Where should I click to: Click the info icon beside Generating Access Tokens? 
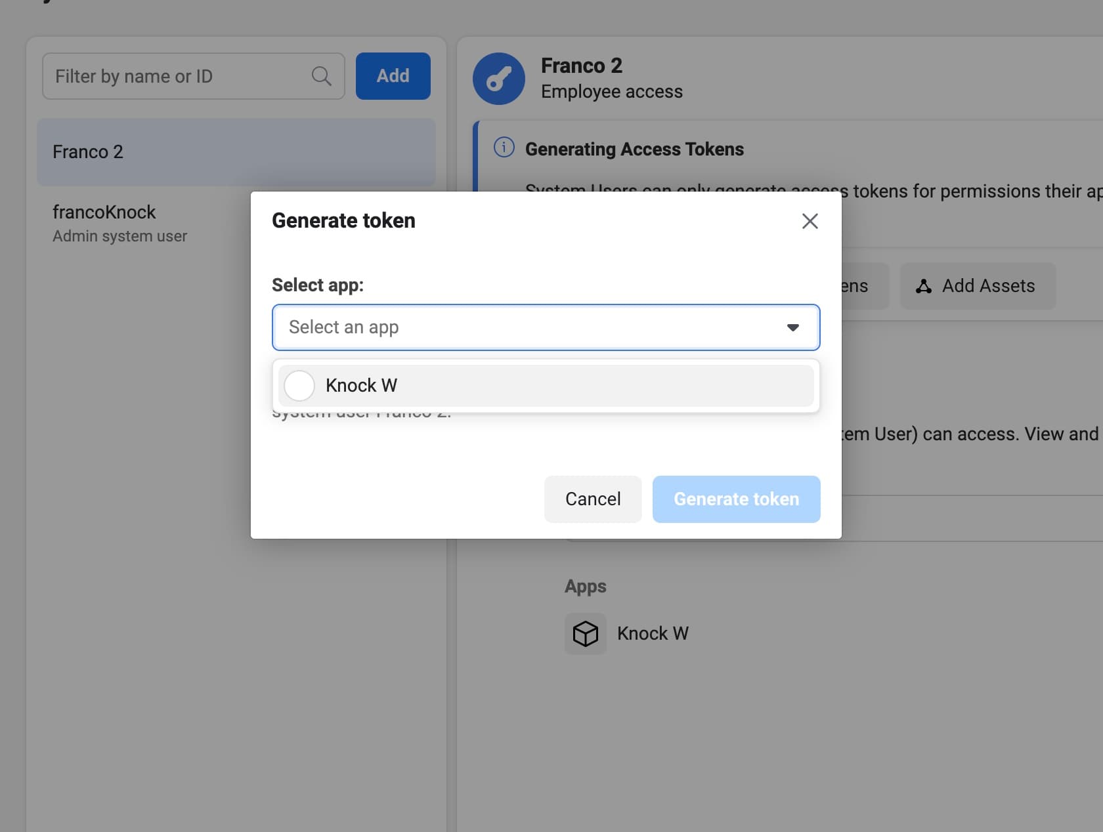pos(503,148)
